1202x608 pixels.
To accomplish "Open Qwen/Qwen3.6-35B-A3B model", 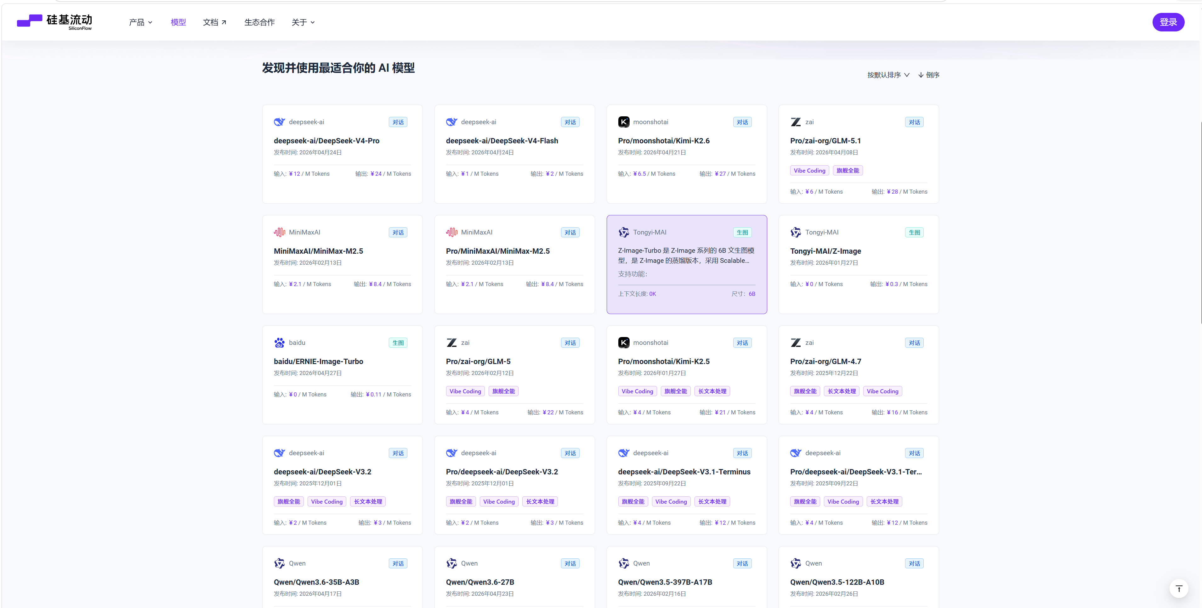I will click(x=316, y=582).
